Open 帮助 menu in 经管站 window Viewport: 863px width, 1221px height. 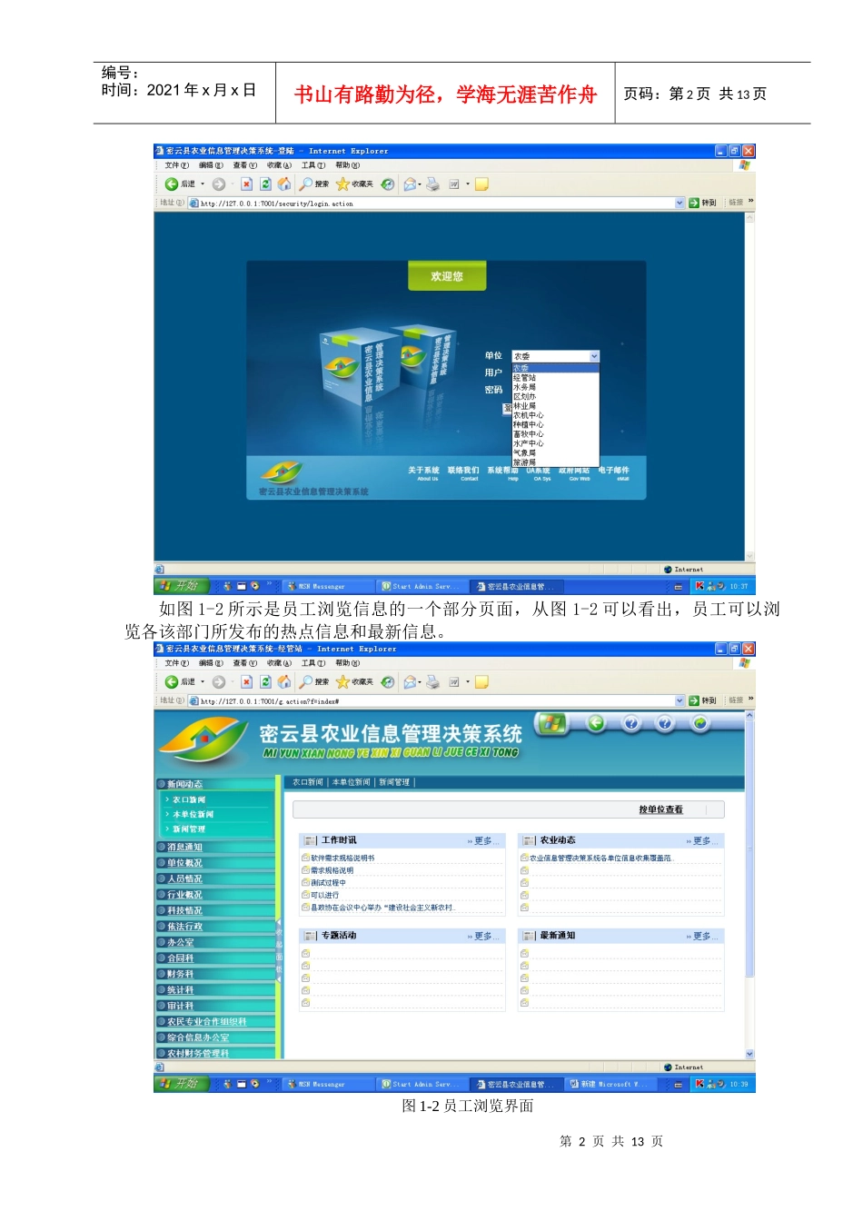coord(347,663)
